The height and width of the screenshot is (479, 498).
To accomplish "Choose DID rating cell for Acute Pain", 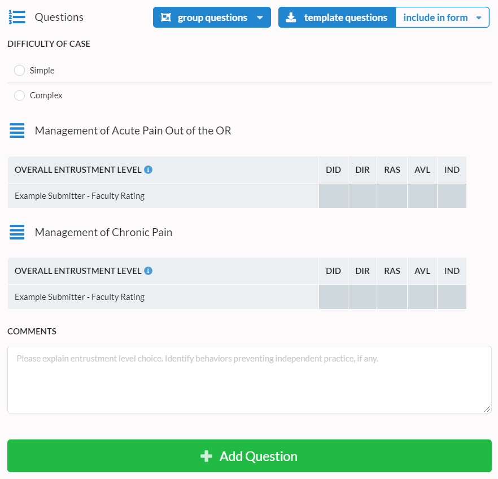I will tap(333, 196).
